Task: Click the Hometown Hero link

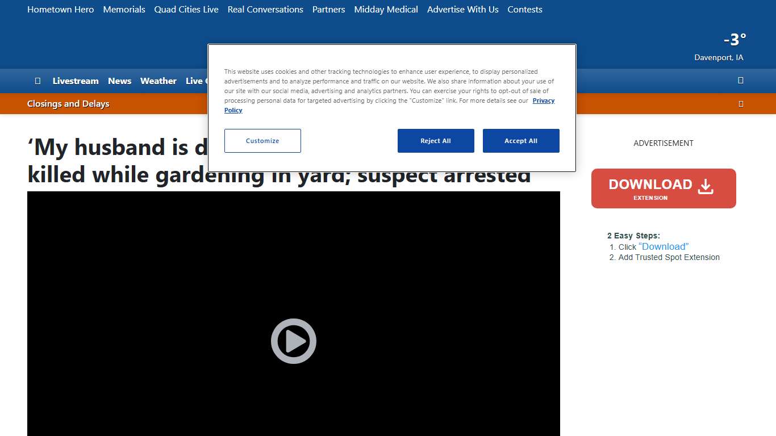Action: (x=61, y=10)
